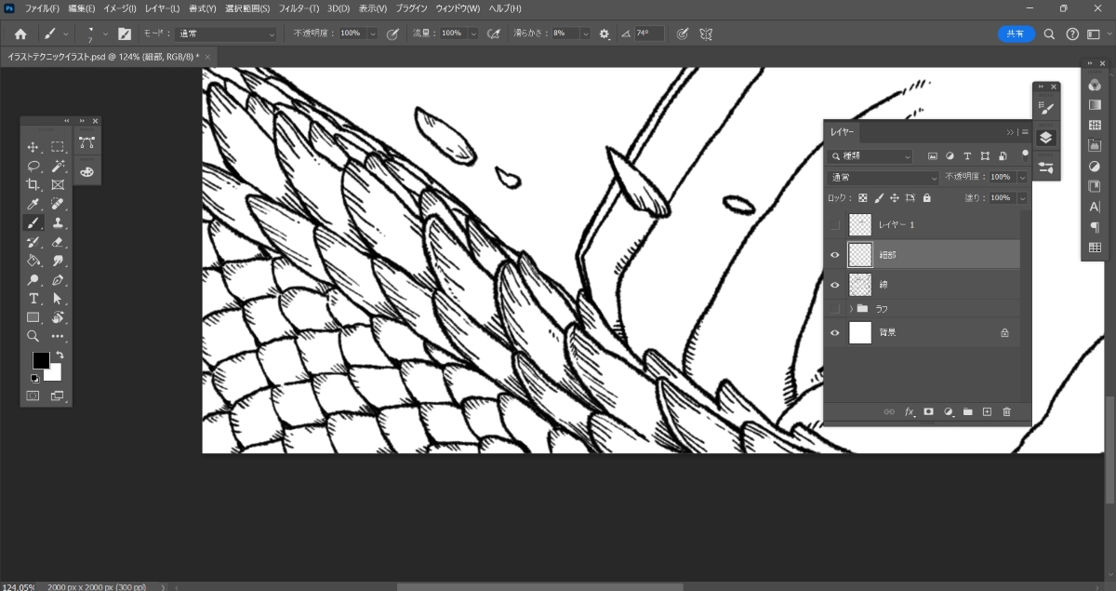The width and height of the screenshot is (1116, 591).
Task: Open the イメージ(I) menu
Action: click(119, 8)
